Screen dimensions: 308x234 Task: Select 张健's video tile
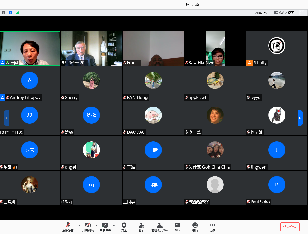coord(30,48)
